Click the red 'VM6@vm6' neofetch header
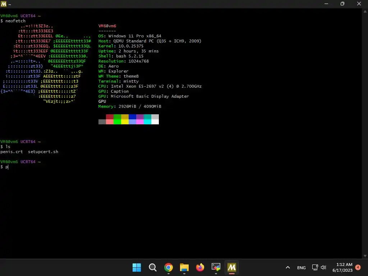Image resolution: width=368 pixels, height=276 pixels. tap(107, 26)
